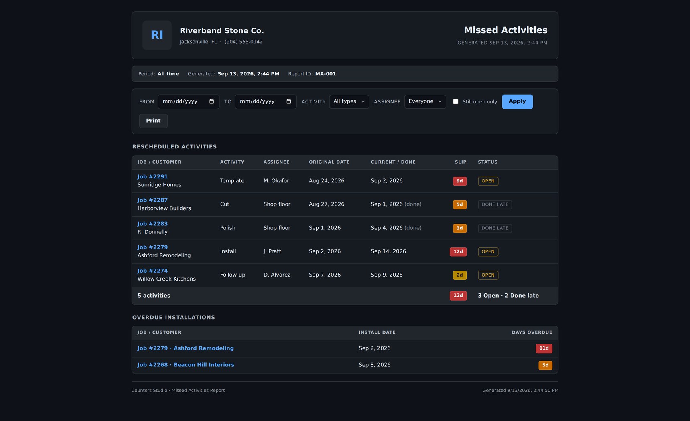Open Job #2274 link

152,271
